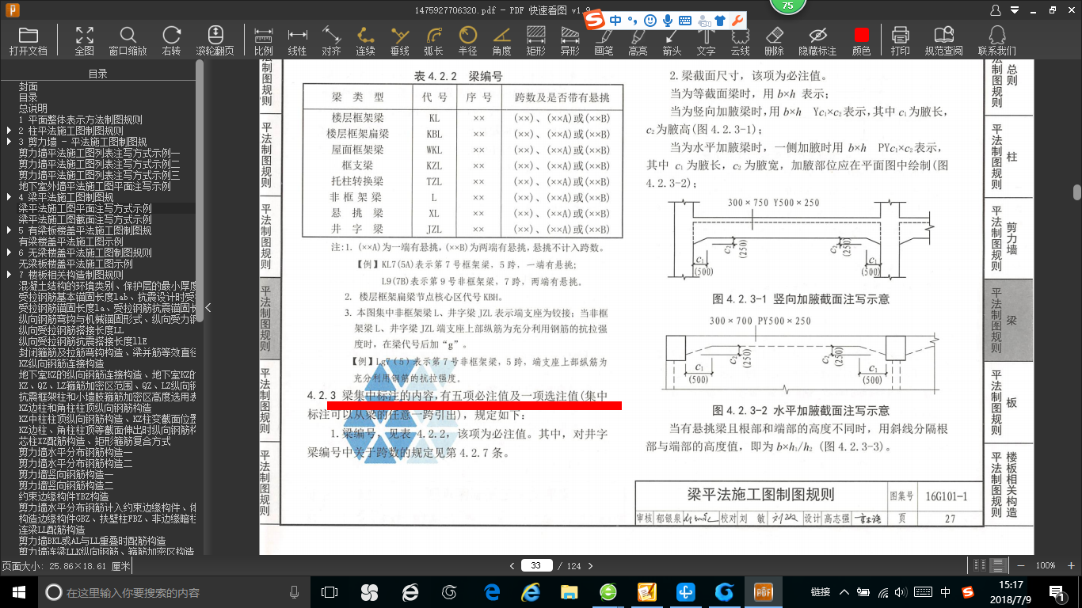Open bookmark 剪力墙水平分布钢筋构造一

pos(76,452)
